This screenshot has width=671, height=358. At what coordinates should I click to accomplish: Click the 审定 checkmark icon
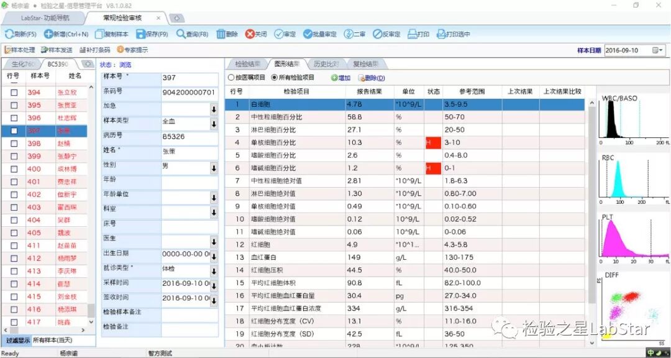pyautogui.click(x=278, y=34)
